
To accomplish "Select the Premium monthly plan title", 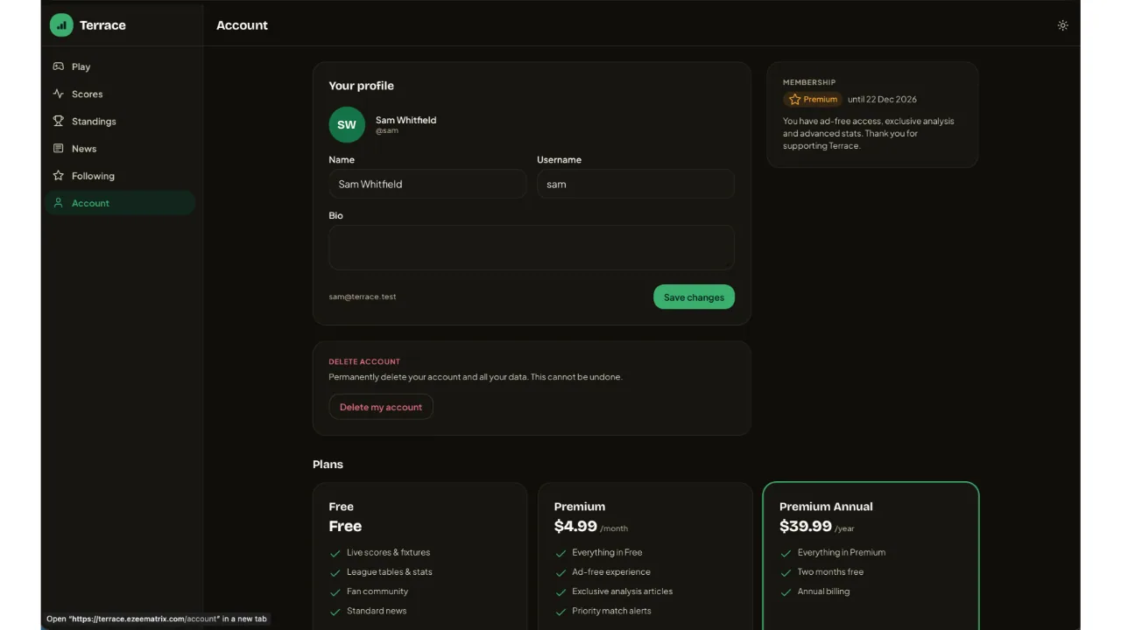I will (580, 507).
